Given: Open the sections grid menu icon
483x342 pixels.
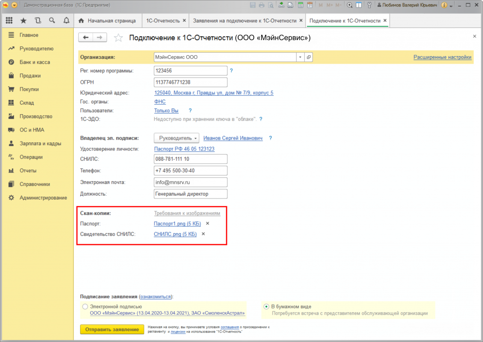Looking at the screenshot, I should point(9,21).
